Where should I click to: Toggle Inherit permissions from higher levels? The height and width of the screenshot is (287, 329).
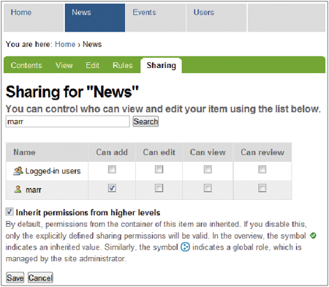10,212
